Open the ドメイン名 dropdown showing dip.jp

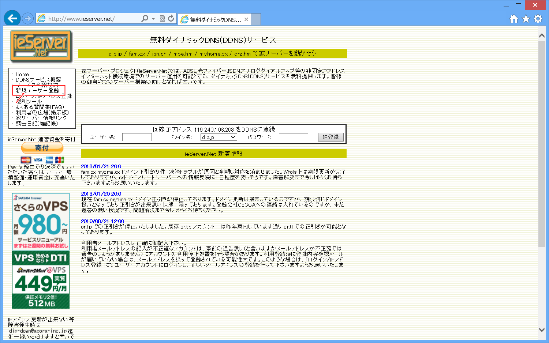219,137
